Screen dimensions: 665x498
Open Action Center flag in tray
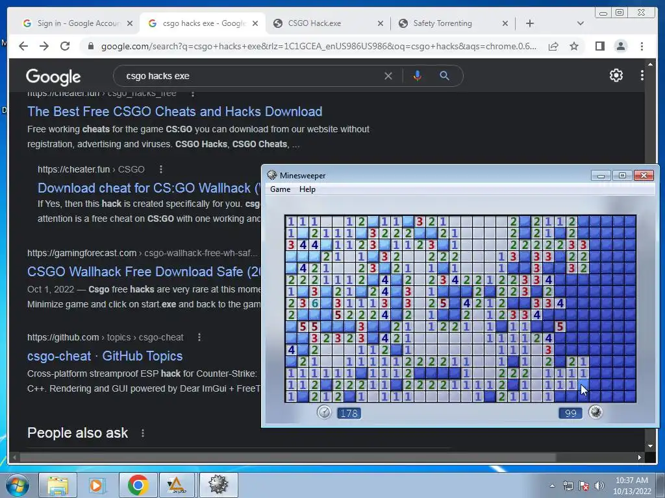pos(584,486)
